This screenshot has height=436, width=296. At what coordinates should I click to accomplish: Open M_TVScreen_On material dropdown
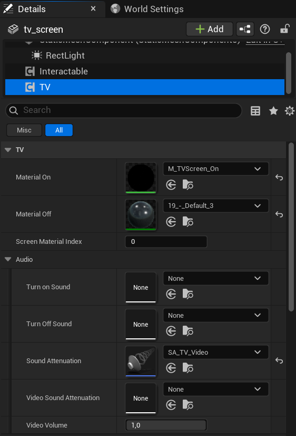tap(216, 169)
